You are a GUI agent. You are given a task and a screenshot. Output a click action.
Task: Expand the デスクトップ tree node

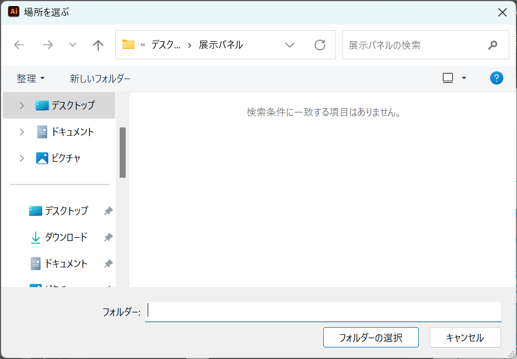(22, 105)
